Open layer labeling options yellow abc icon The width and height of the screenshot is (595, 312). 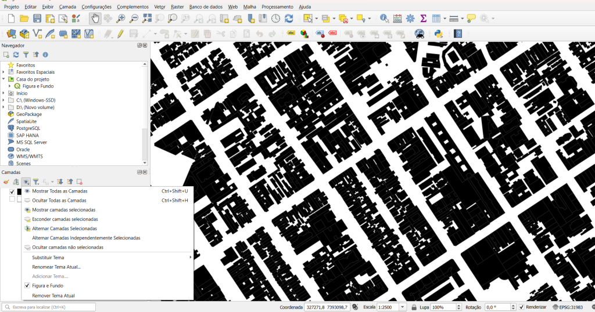click(291, 33)
